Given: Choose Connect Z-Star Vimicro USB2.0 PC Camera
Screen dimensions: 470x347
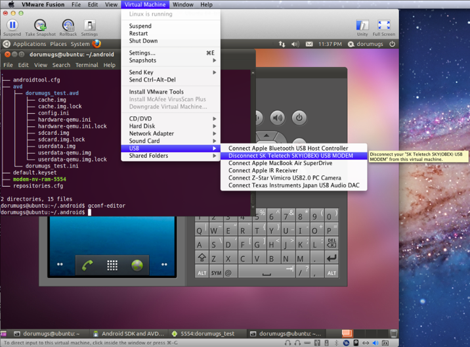Looking at the screenshot, I should coord(294,178).
